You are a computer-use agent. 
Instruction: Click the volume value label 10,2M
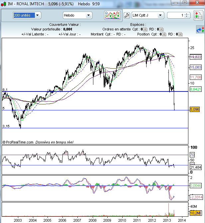point(195,213)
